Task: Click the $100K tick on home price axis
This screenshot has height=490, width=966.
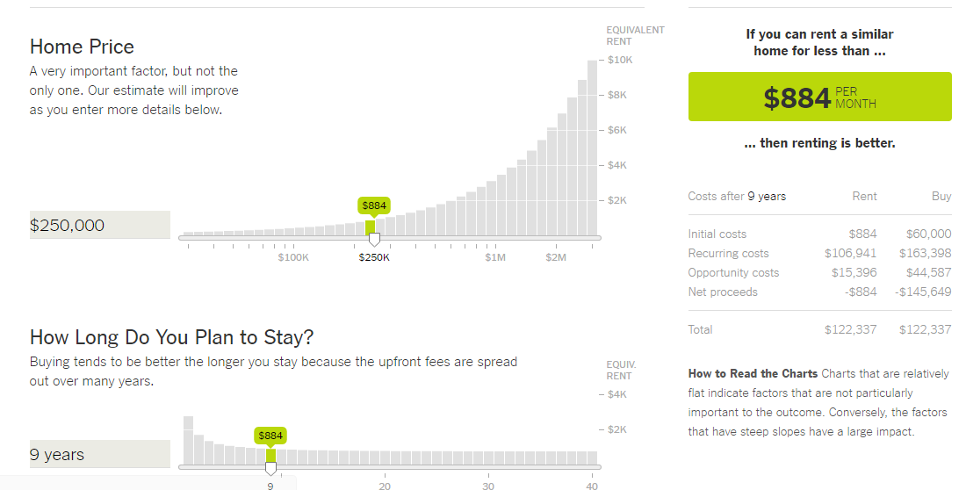Action: coord(293,257)
